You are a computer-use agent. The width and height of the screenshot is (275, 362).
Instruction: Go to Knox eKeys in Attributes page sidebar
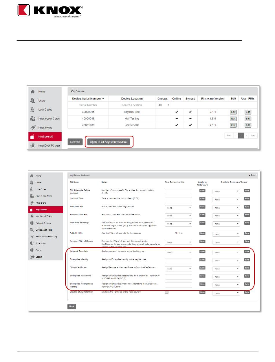click(x=45, y=203)
